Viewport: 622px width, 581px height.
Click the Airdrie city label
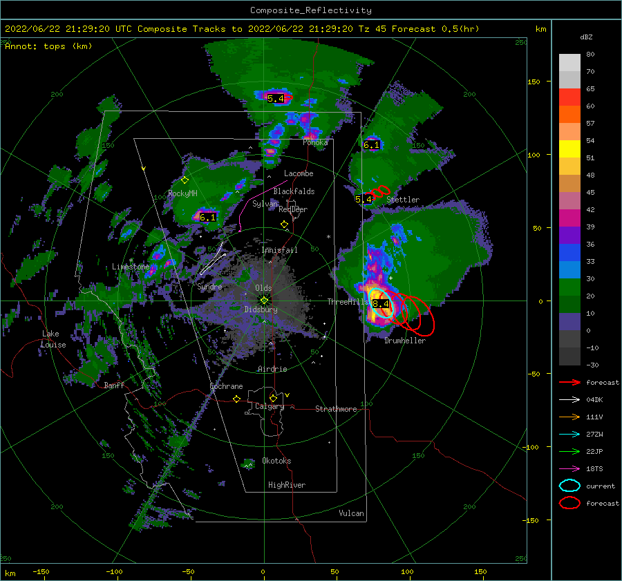point(272,369)
